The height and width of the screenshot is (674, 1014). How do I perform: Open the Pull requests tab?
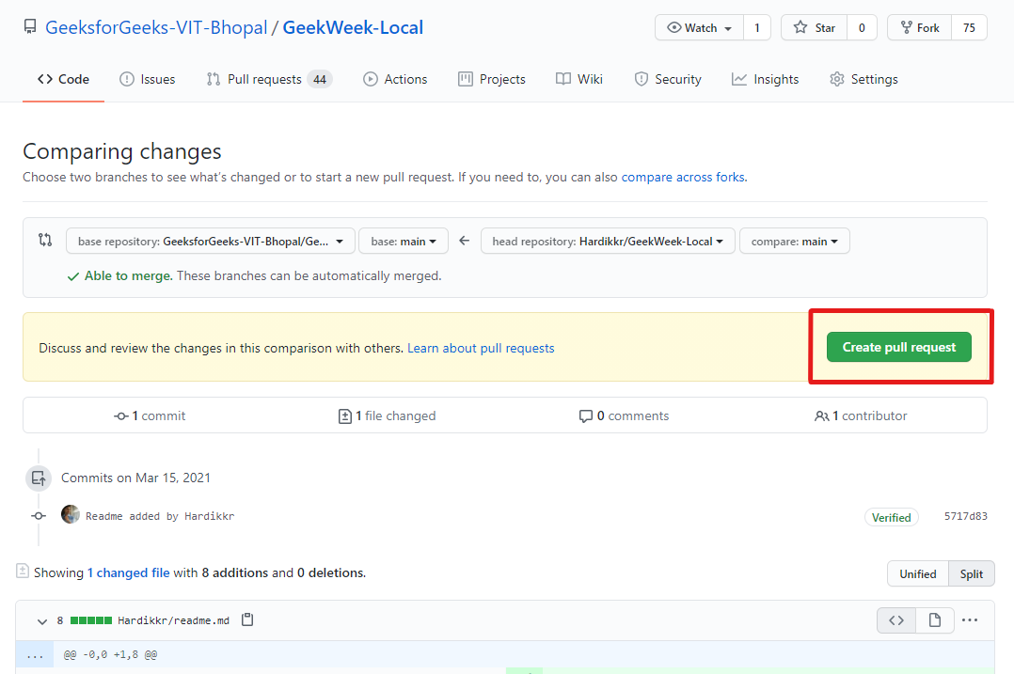[269, 79]
